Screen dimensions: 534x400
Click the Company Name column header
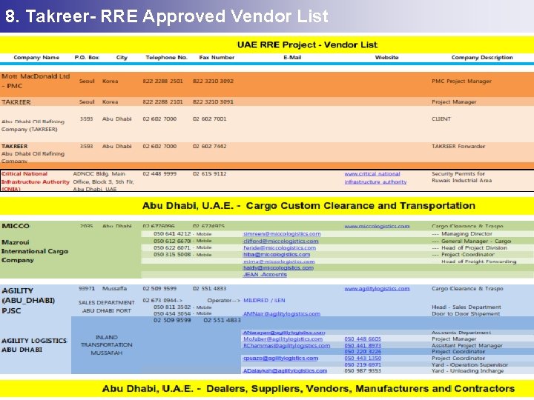coord(36,58)
